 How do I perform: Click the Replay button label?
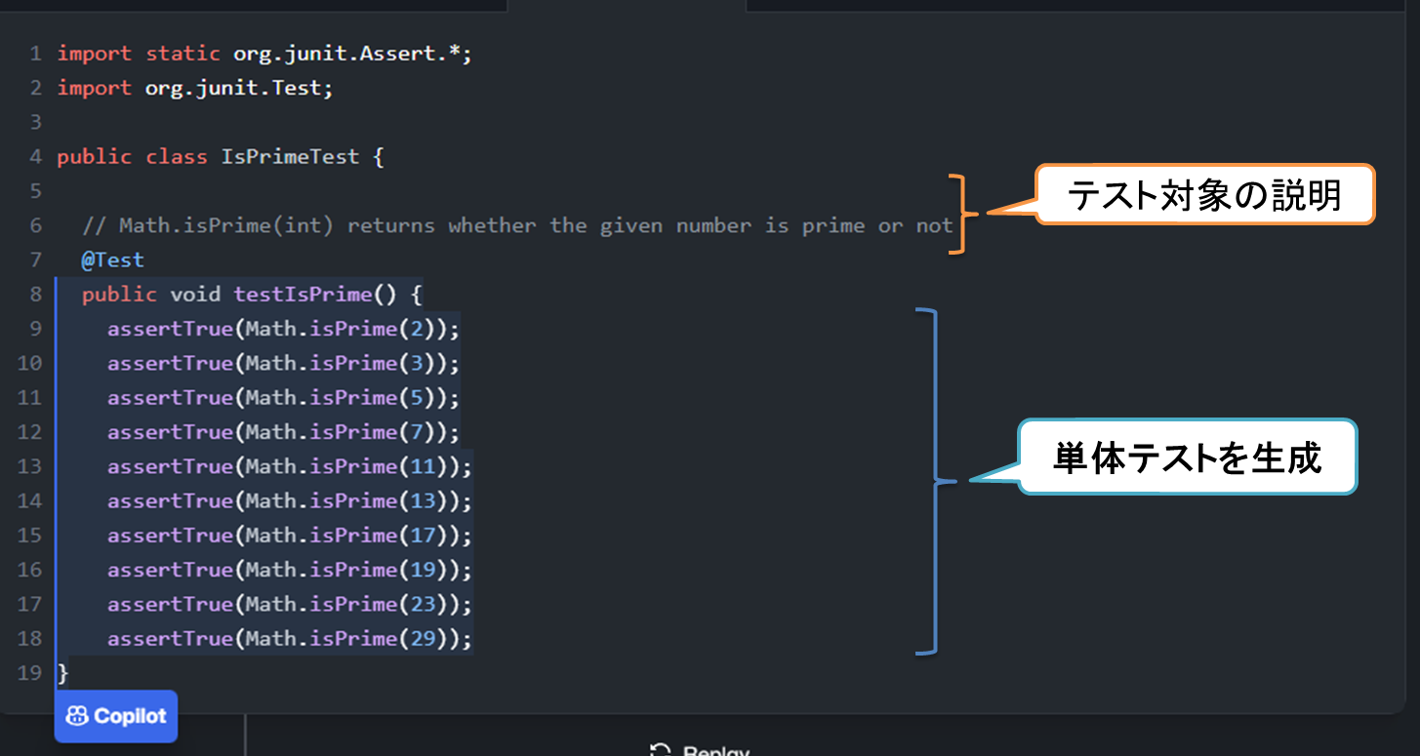coord(715,751)
